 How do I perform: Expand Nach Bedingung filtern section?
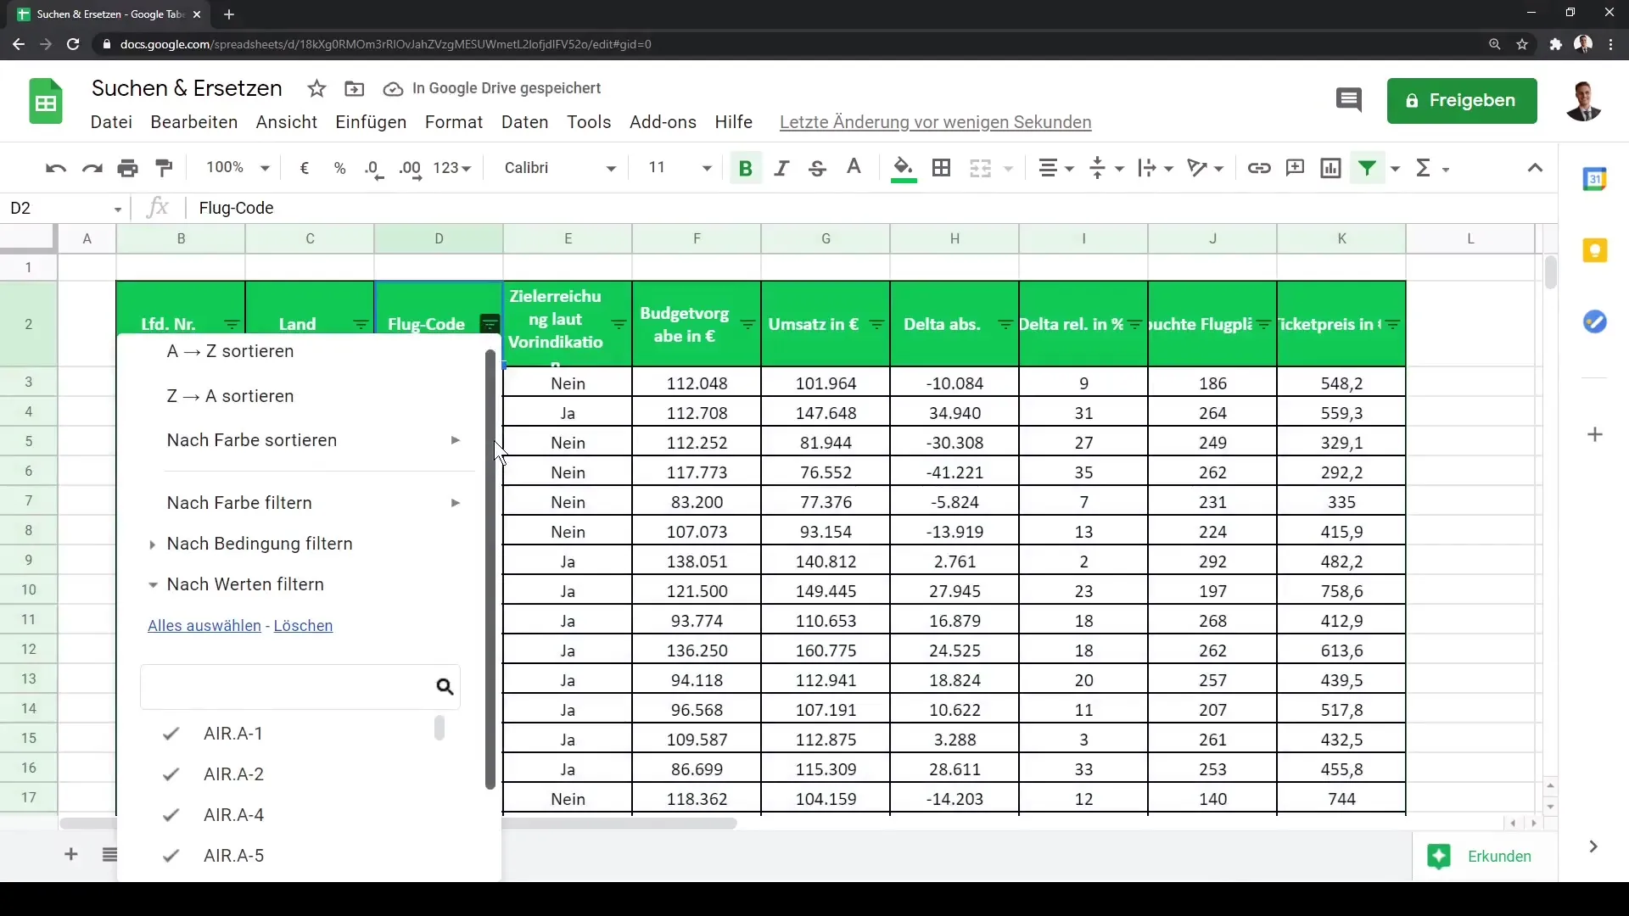tap(259, 544)
